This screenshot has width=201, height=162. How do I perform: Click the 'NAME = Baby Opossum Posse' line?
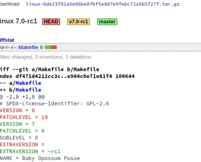40,158
